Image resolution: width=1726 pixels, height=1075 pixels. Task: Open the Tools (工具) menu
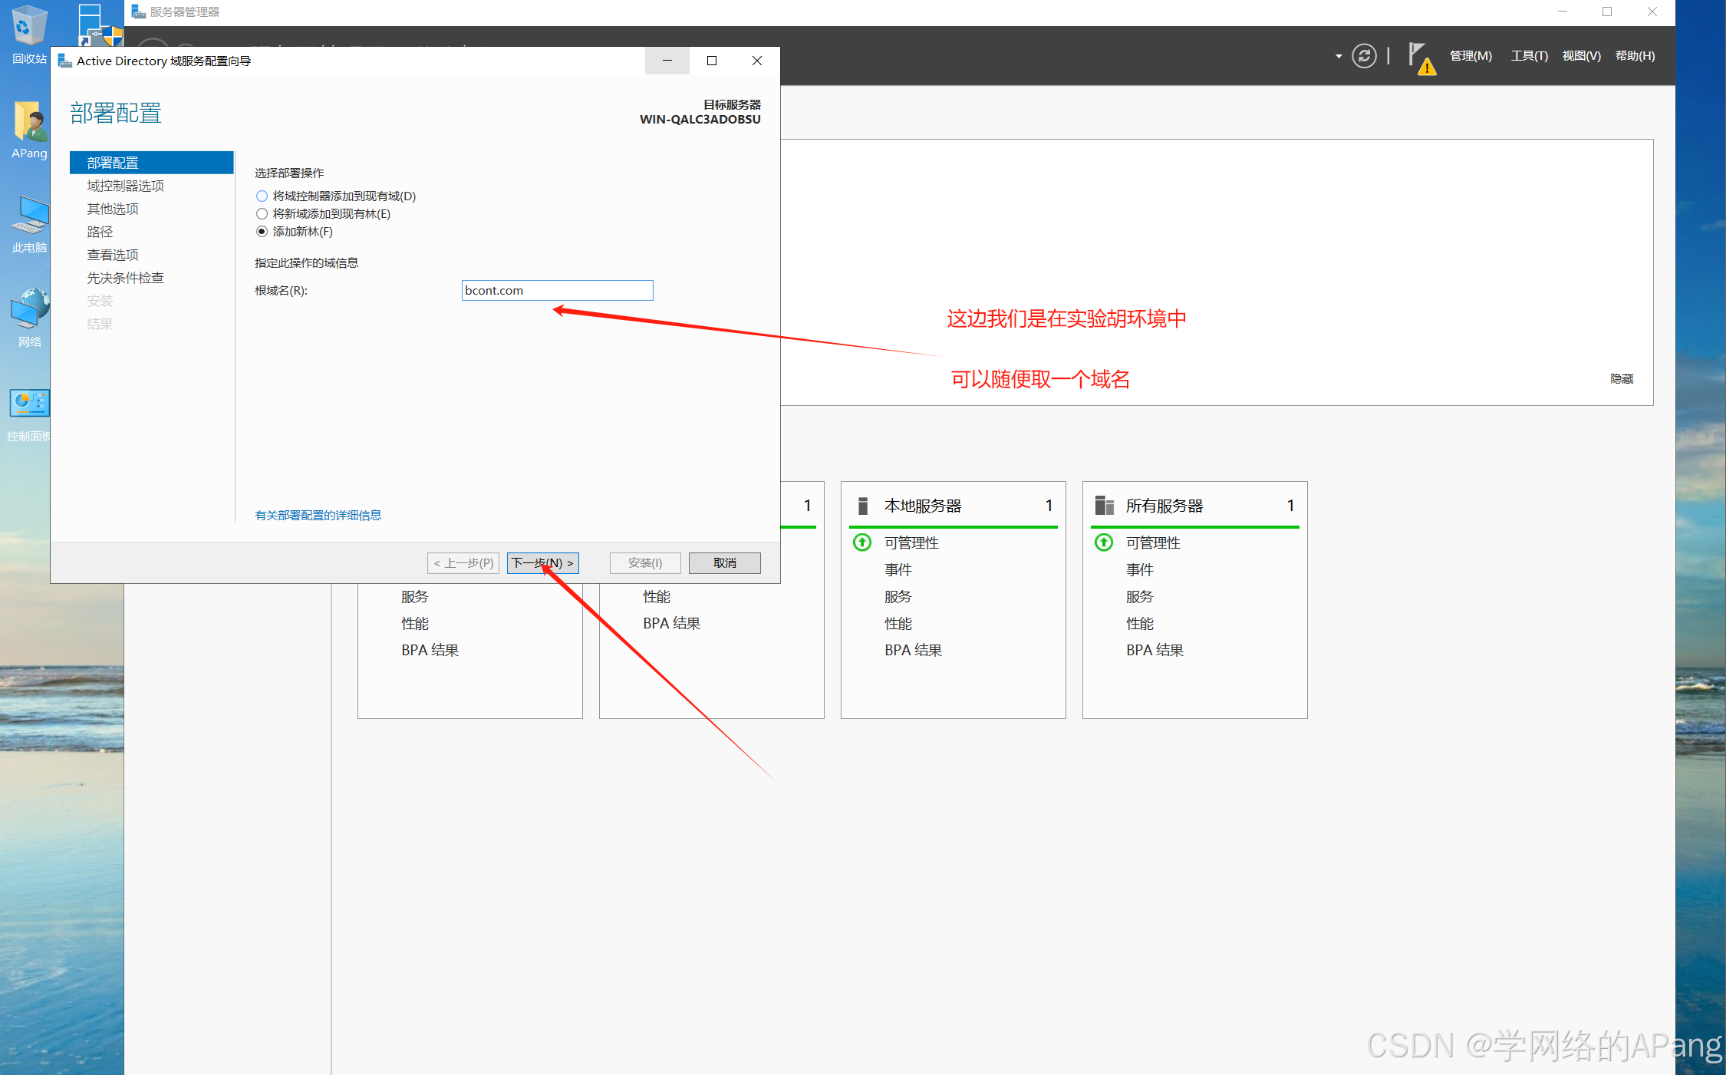(x=1528, y=56)
